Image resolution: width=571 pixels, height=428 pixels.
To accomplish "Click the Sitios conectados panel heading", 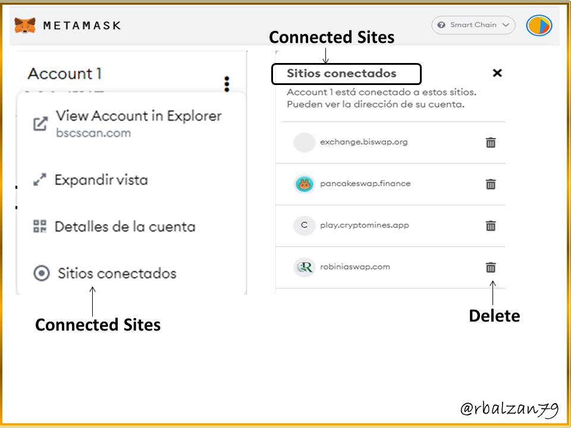I will tap(341, 73).
